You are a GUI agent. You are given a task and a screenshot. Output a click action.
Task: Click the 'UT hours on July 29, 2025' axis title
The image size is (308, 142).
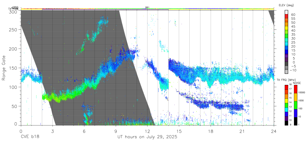[147, 137]
